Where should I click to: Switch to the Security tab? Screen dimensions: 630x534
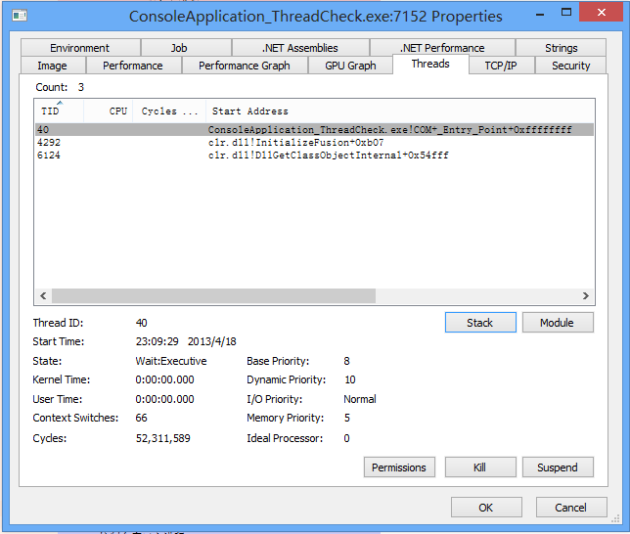tap(570, 66)
